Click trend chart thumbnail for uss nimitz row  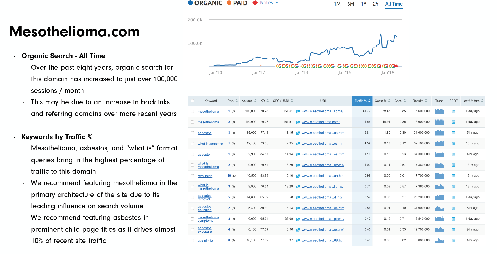(x=439, y=241)
